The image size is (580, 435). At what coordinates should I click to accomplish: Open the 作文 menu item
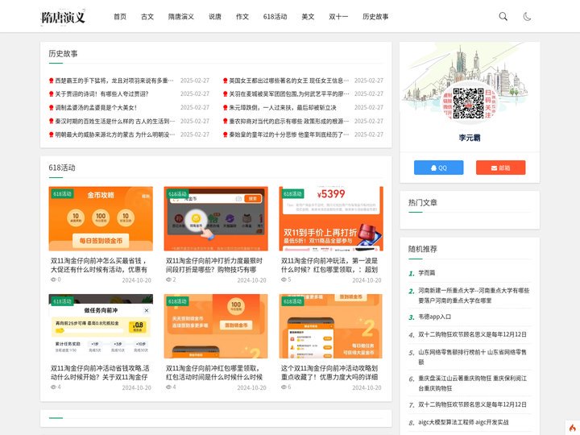242,16
